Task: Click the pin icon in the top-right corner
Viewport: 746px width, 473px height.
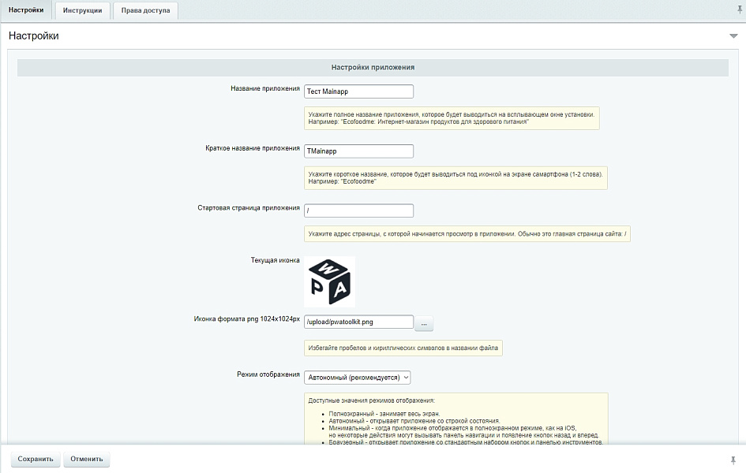Action: pos(739,8)
